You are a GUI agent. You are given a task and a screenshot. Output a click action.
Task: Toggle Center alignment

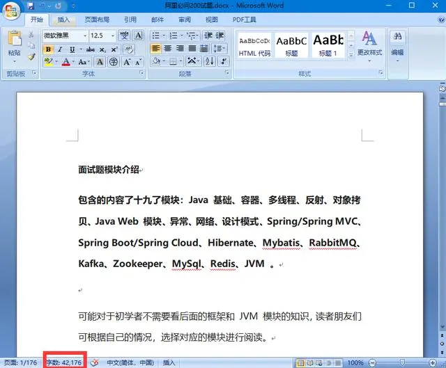point(167,49)
